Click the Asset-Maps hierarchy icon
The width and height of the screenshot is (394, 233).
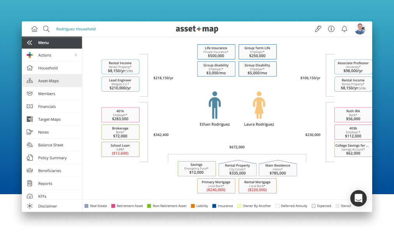[30, 81]
